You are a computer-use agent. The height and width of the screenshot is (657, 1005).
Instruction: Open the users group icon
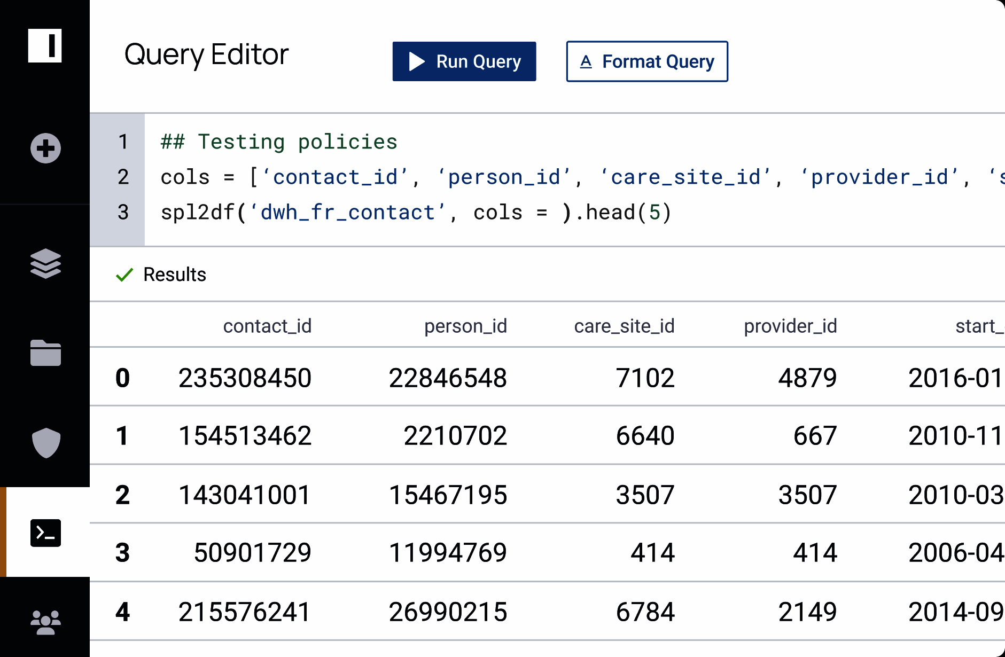pos(45,622)
